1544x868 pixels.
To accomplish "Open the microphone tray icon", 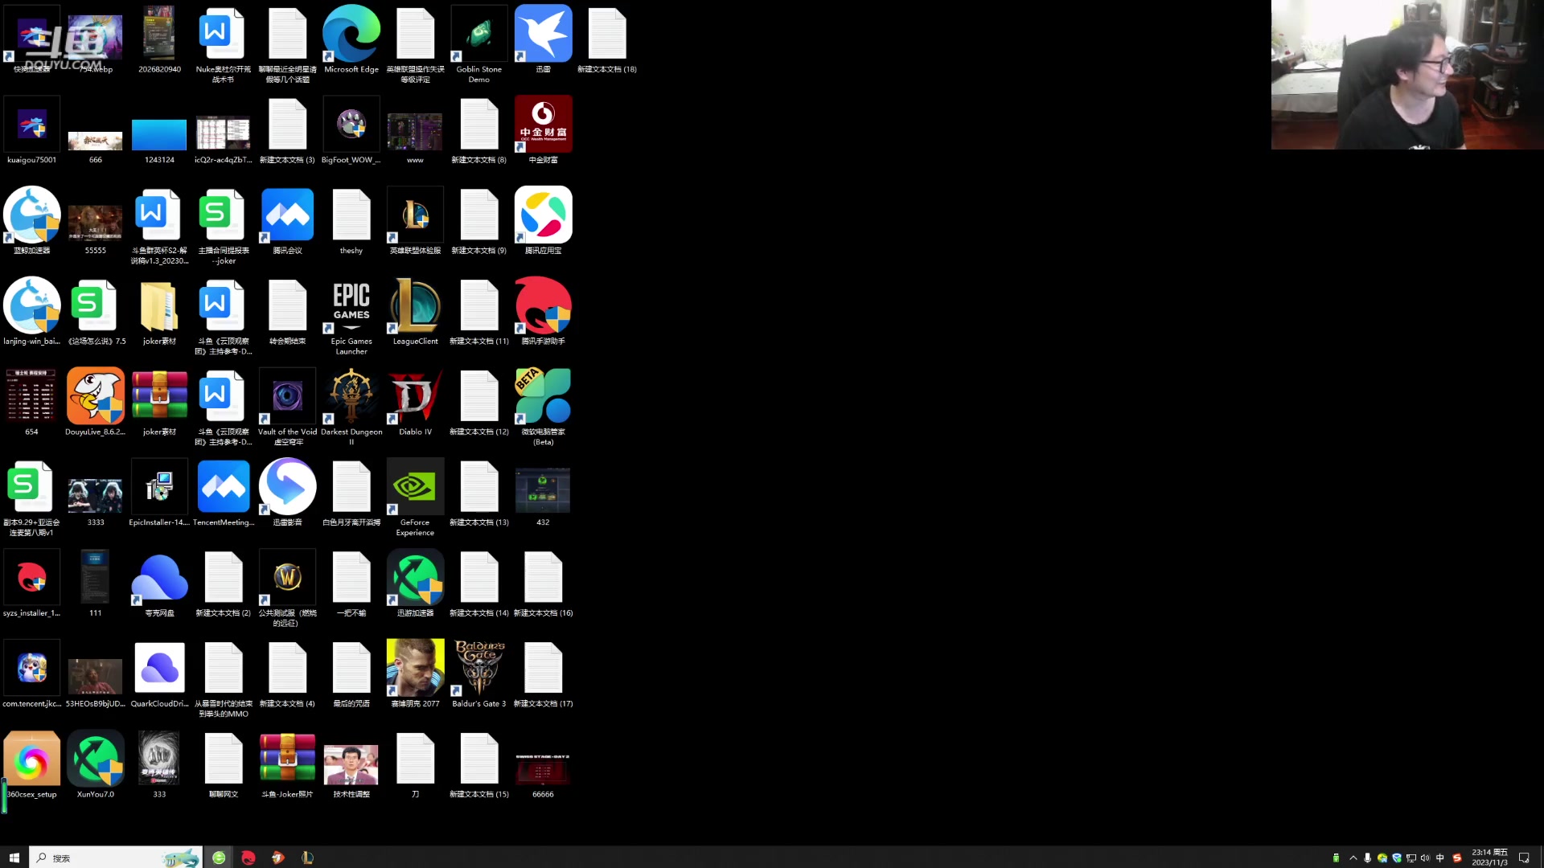I will [1367, 858].
